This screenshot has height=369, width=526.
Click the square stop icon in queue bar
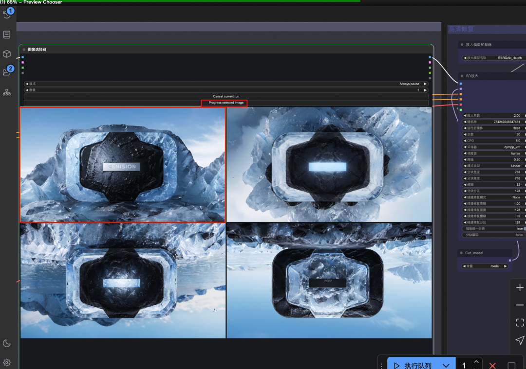click(x=511, y=365)
